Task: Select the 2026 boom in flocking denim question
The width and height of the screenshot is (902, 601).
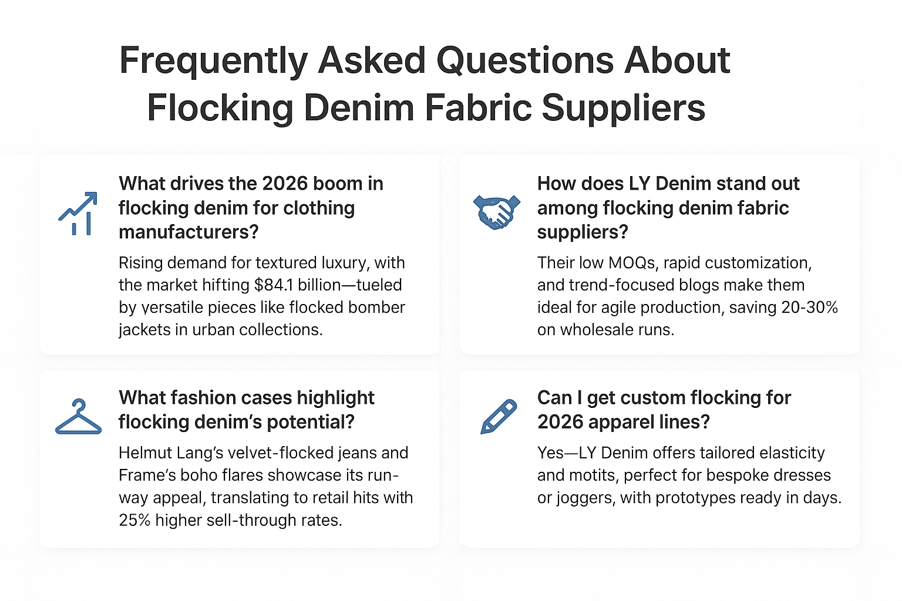Action: 251,208
